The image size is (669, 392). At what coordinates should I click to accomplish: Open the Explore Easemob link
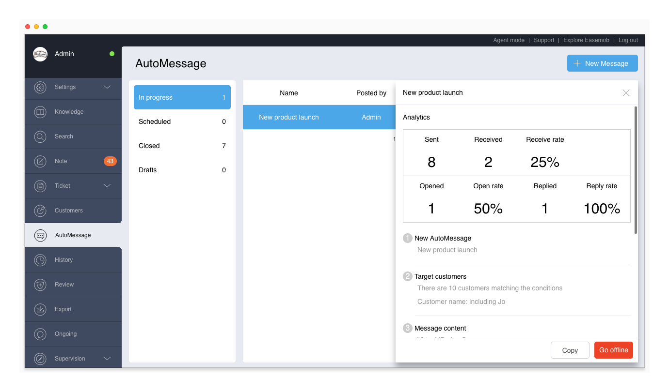click(586, 40)
